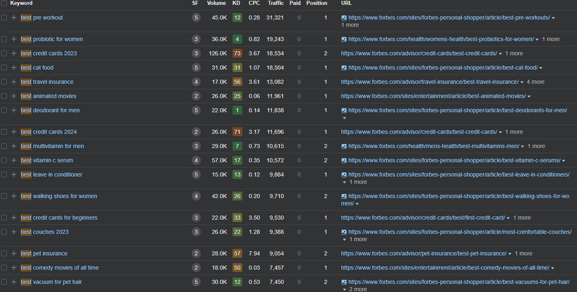Click the plus icon beside 'best travel insurance'

pyautogui.click(x=14, y=82)
